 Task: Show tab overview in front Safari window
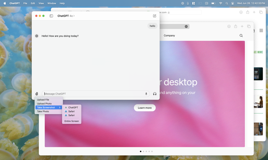[249, 26]
